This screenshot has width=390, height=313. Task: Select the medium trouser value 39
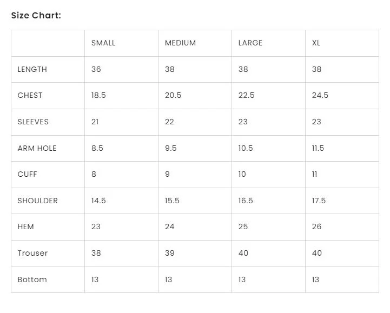point(170,253)
